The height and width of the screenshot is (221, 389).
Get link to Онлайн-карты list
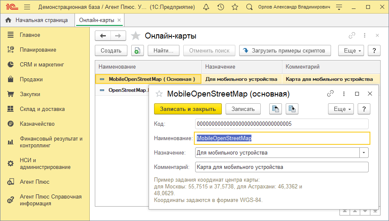pyautogui.click(x=352, y=36)
